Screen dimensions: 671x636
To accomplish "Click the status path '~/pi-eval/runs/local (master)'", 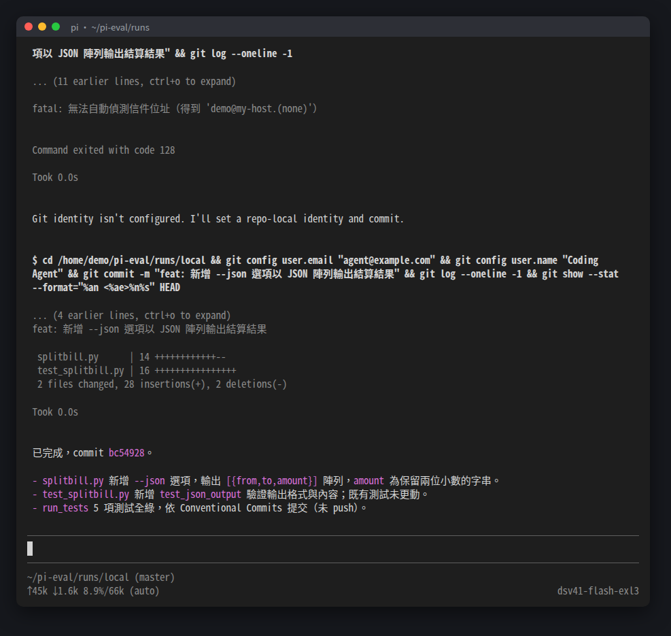I will (x=101, y=578).
